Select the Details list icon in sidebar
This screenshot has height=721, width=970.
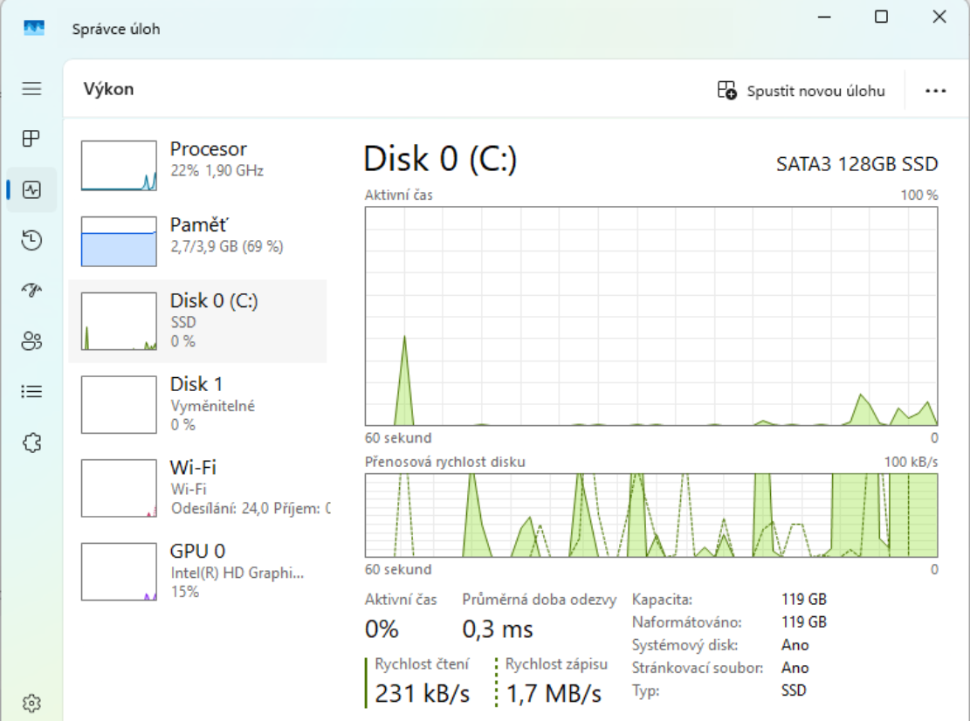click(31, 391)
